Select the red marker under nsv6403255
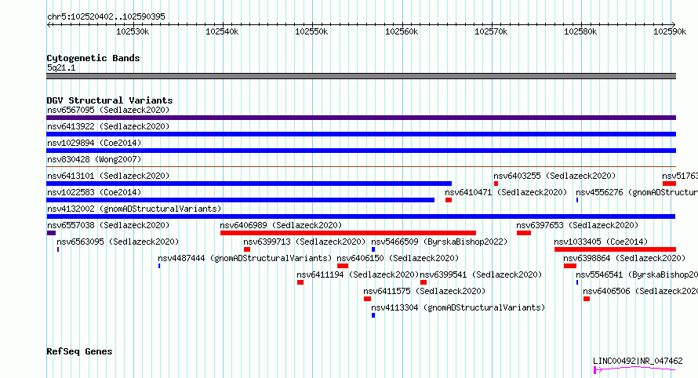The image size is (698, 378). coord(496,184)
